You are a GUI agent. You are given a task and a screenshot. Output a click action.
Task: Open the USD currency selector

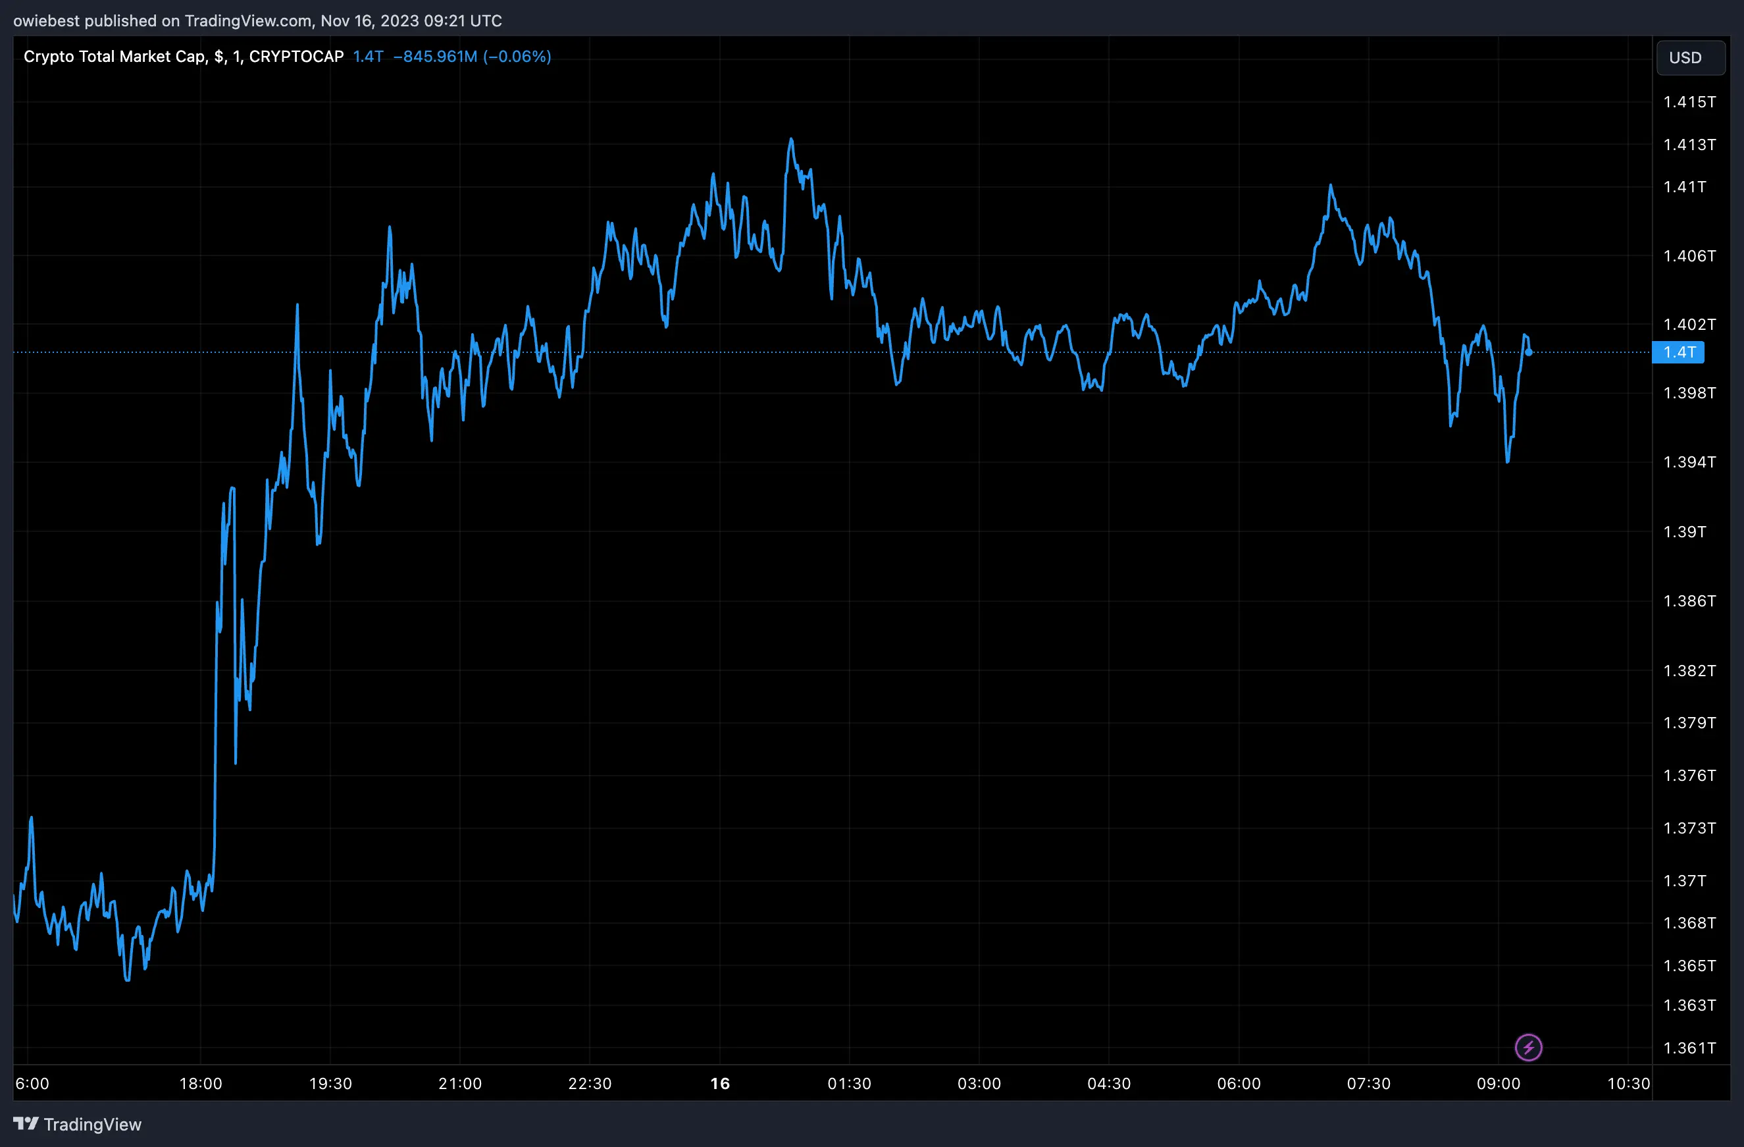tap(1690, 57)
